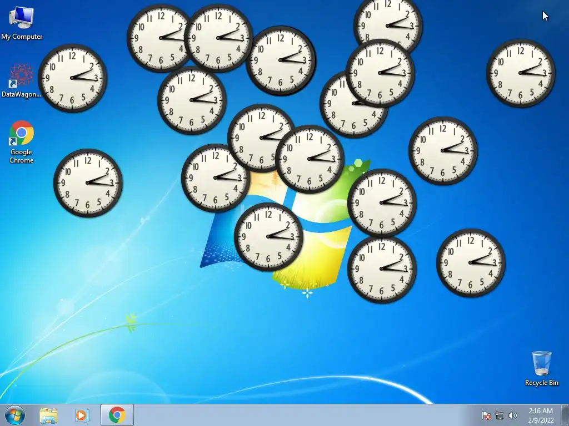Select the clock gadget covering the Windows logo center
This screenshot has height=426, width=569.
[268, 236]
